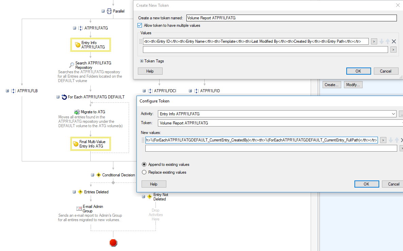Image resolution: width=403 pixels, height=251 pixels.
Task: Select the Migrate to ATG activity icon
Action: 77,112
